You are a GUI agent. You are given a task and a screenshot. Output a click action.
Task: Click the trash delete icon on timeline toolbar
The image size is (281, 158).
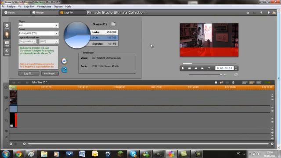click(x=233, y=83)
